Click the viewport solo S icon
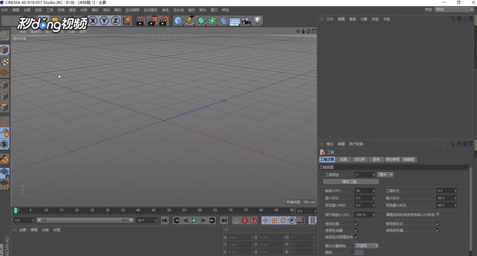This screenshot has height=256, width=477. [5, 144]
